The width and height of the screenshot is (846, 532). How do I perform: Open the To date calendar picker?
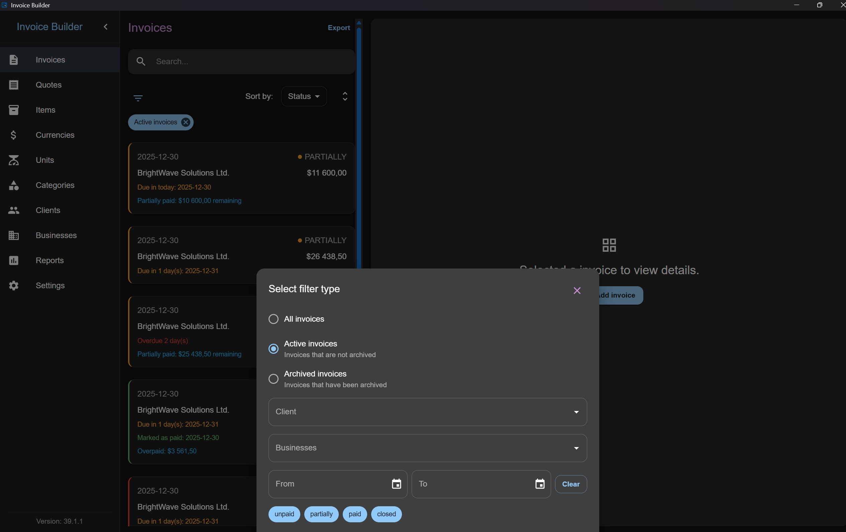(540, 484)
